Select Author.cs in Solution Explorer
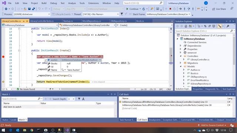Screen dimensions: 237x133 pyautogui.click(x=195, y=70)
